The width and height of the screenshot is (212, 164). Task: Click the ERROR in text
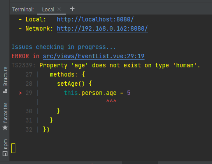pos(25,56)
